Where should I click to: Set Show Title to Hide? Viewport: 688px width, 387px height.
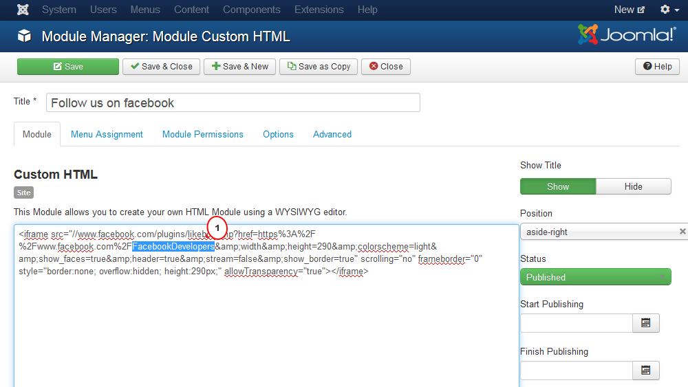click(x=634, y=186)
